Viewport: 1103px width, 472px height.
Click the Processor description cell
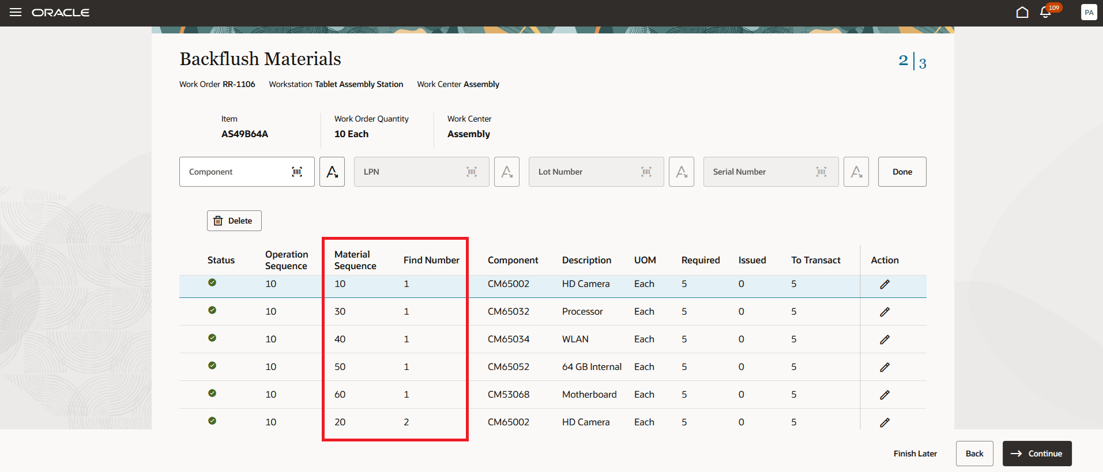click(582, 311)
